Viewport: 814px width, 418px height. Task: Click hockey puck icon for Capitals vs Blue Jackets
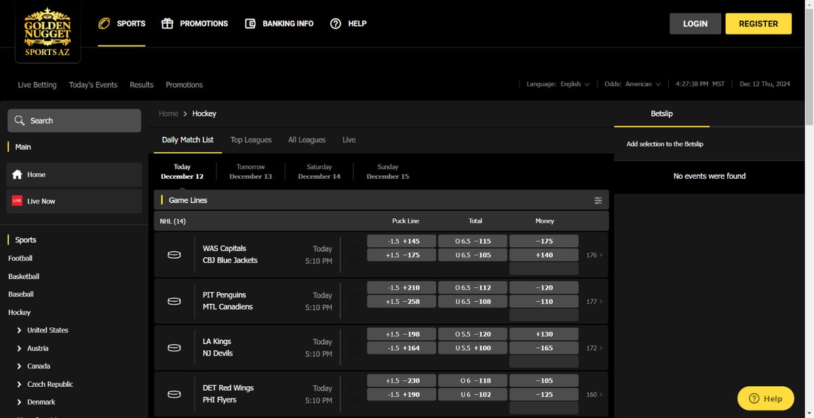pyautogui.click(x=174, y=255)
